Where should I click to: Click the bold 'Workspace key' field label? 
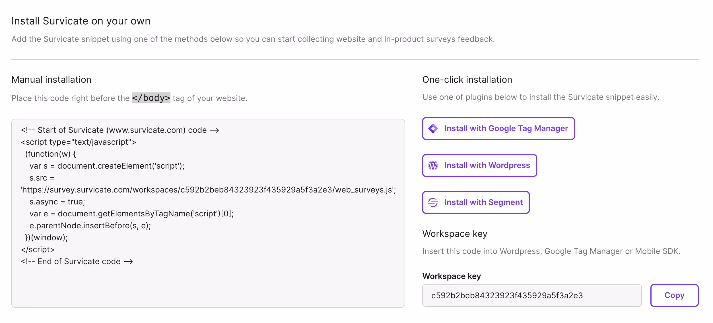click(452, 276)
